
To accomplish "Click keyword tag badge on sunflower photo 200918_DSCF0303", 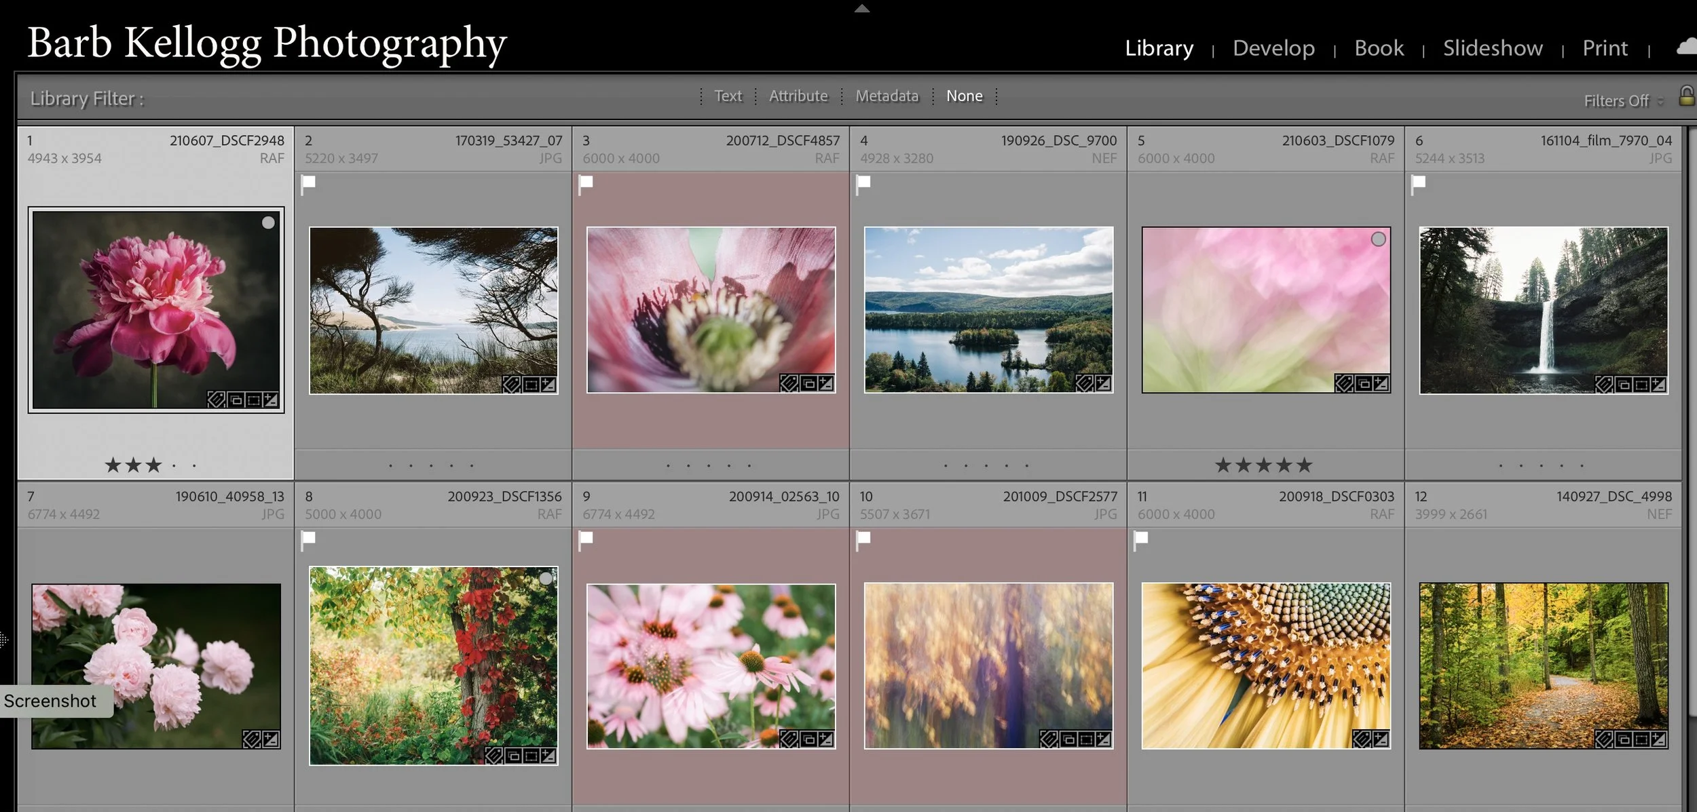I will [x=1362, y=739].
